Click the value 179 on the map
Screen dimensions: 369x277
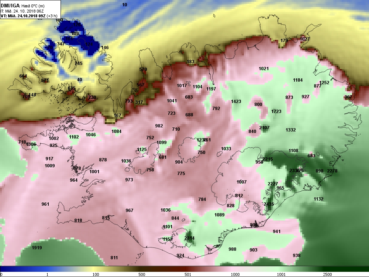tap(284, 41)
